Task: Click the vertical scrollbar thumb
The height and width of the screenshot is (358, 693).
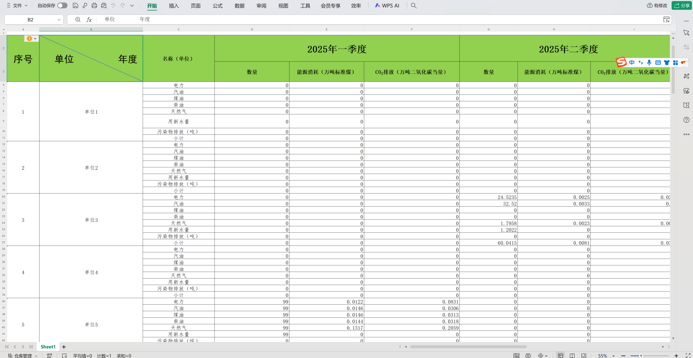Action: click(x=673, y=69)
